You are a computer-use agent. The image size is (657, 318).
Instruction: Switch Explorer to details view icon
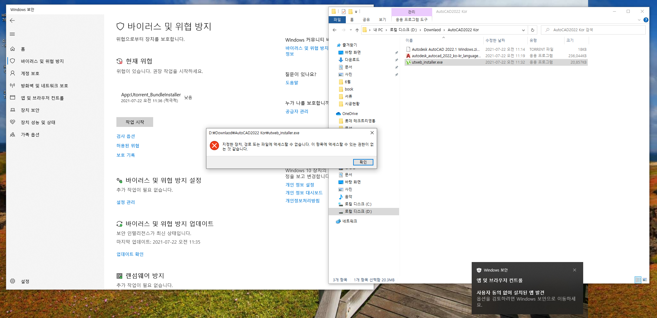pyautogui.click(x=638, y=280)
